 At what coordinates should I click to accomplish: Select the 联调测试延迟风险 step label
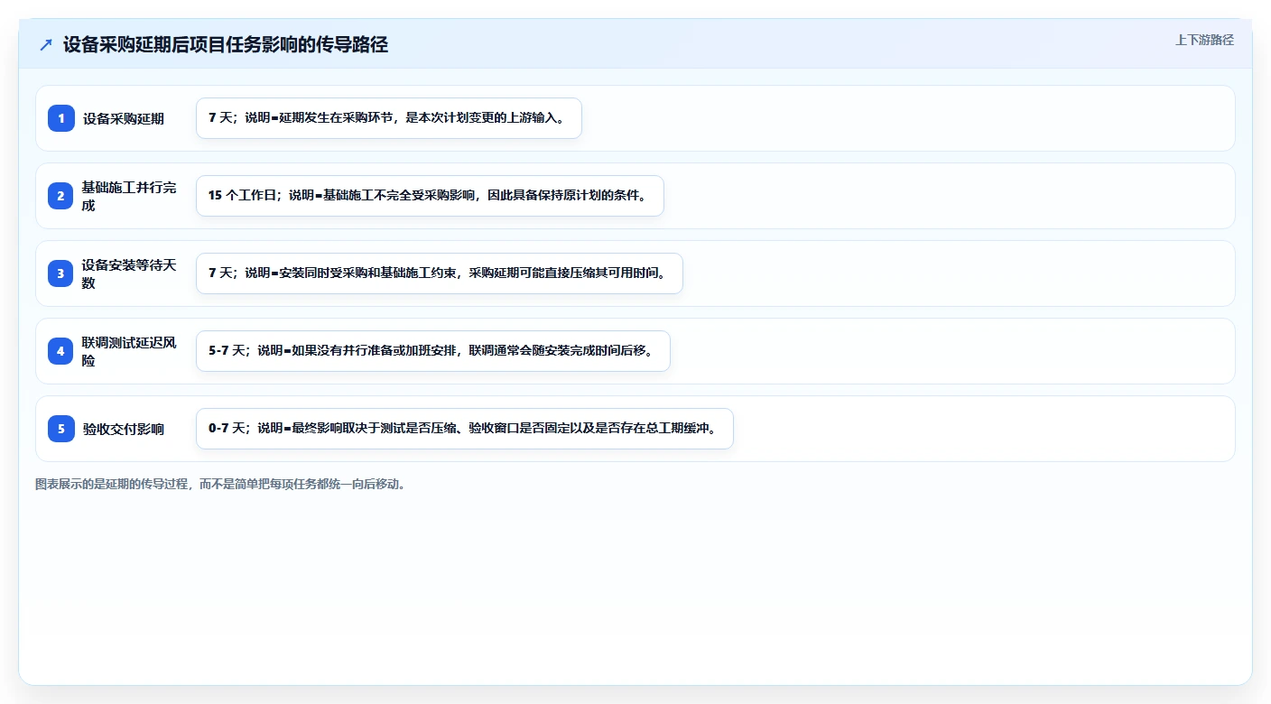pyautogui.click(x=129, y=351)
